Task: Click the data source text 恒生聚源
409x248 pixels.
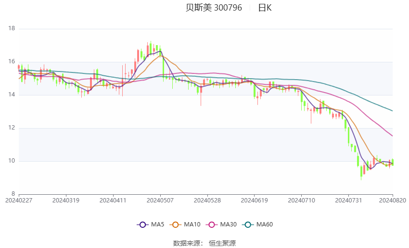Action: [222, 243]
